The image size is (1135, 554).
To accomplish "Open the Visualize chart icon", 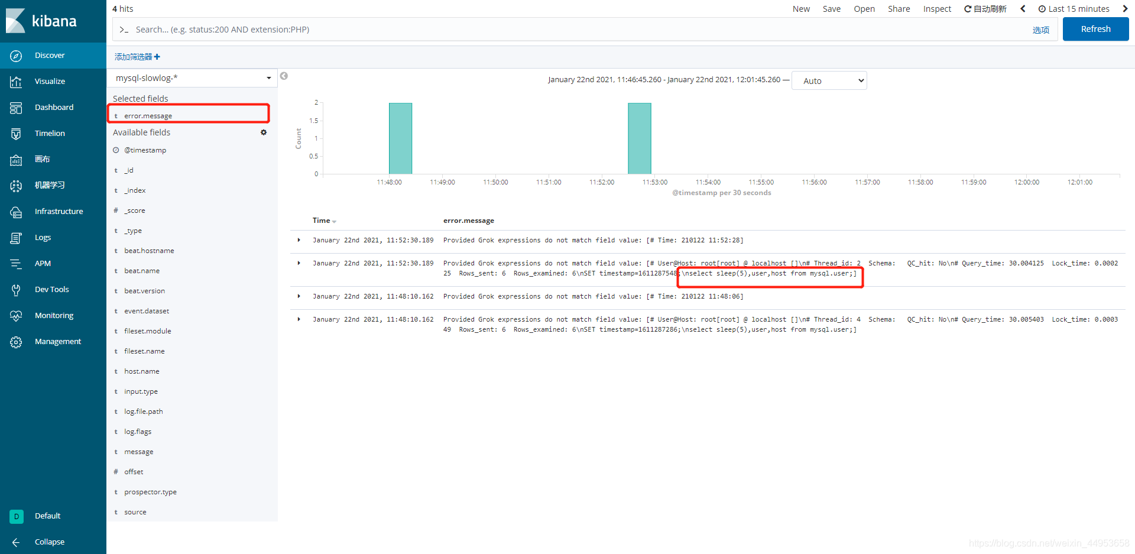I will (x=16, y=82).
